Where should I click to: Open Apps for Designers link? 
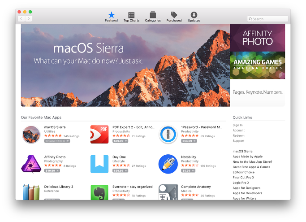246,188
